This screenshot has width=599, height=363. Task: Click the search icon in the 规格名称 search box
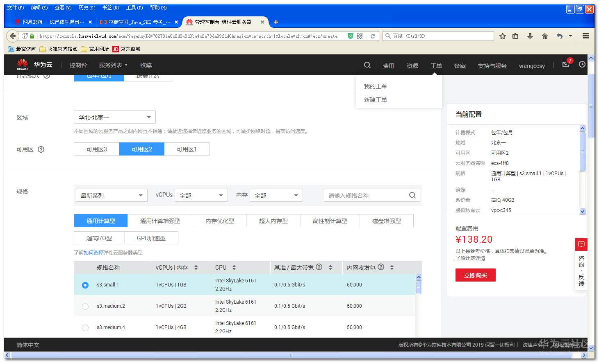point(412,195)
